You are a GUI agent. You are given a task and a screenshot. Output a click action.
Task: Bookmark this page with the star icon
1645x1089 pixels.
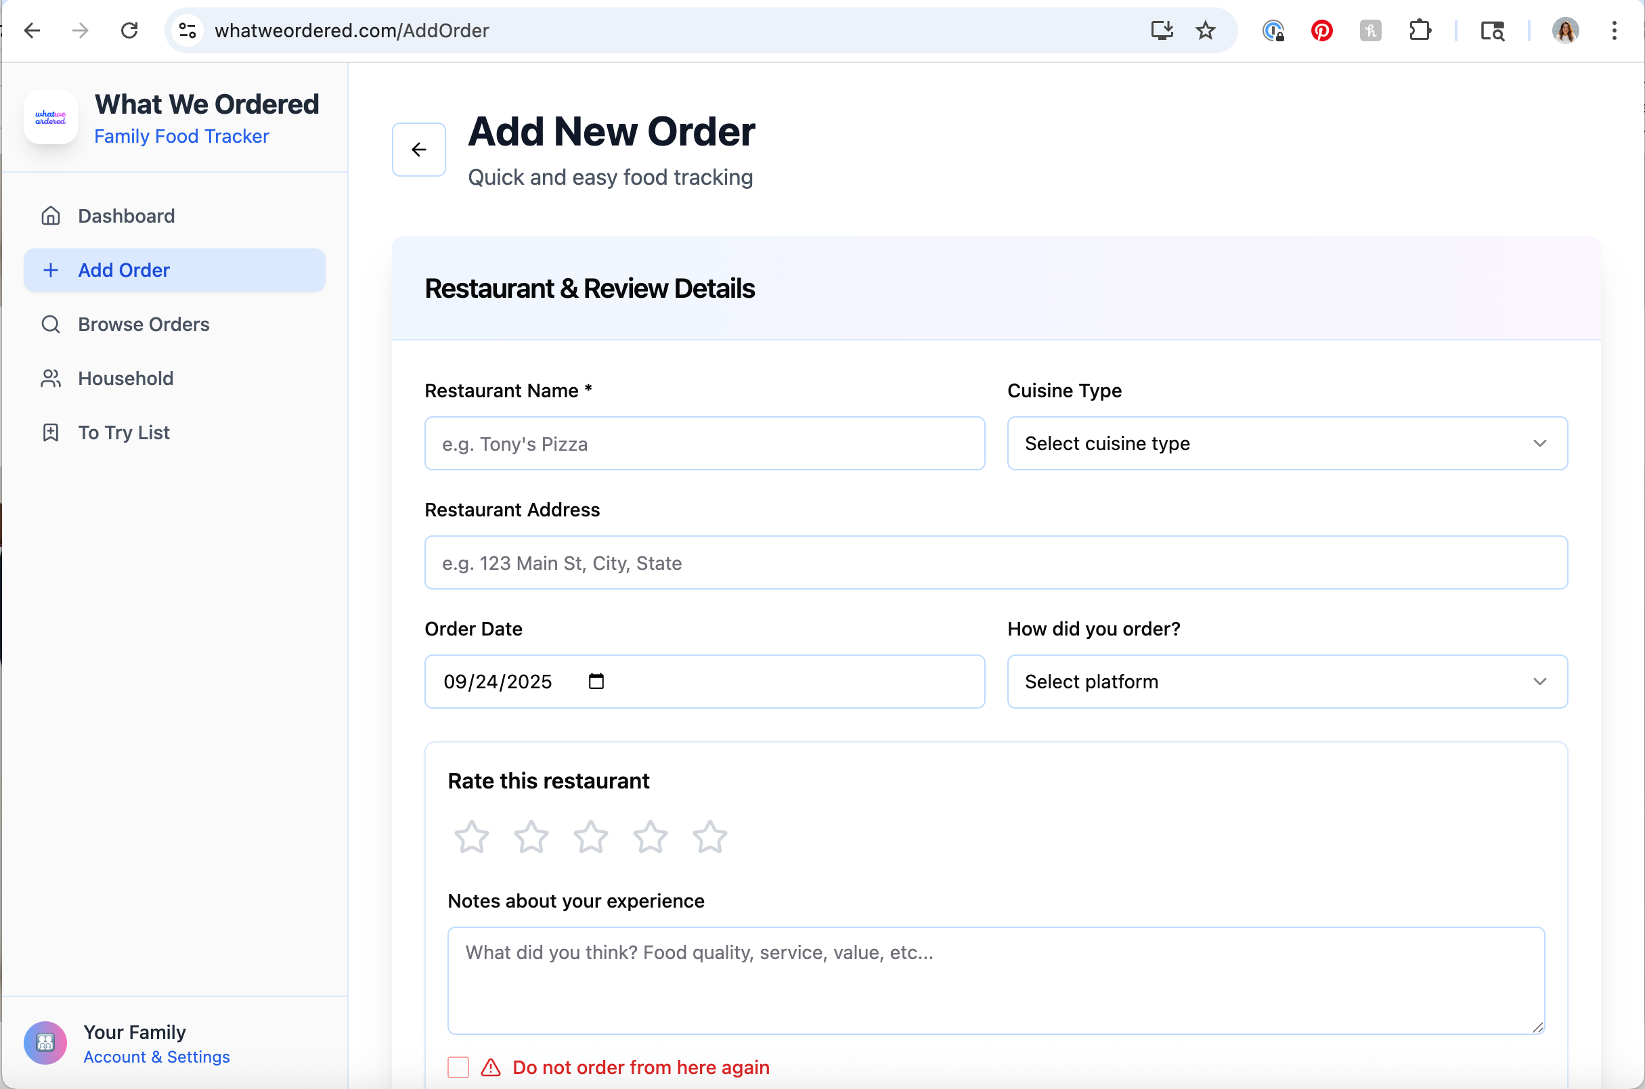tap(1204, 30)
